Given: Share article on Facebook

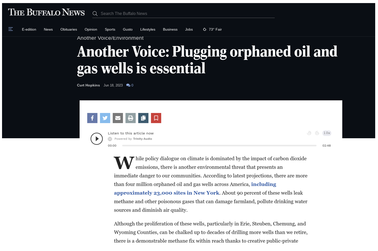Looking at the screenshot, I should coord(92,118).
